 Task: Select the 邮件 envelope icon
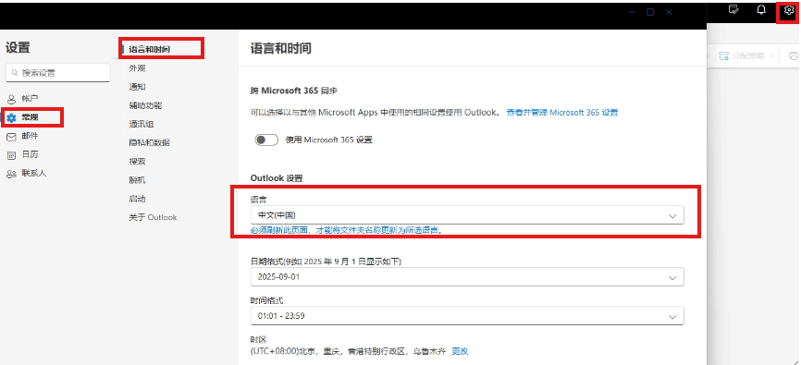pyautogui.click(x=11, y=137)
